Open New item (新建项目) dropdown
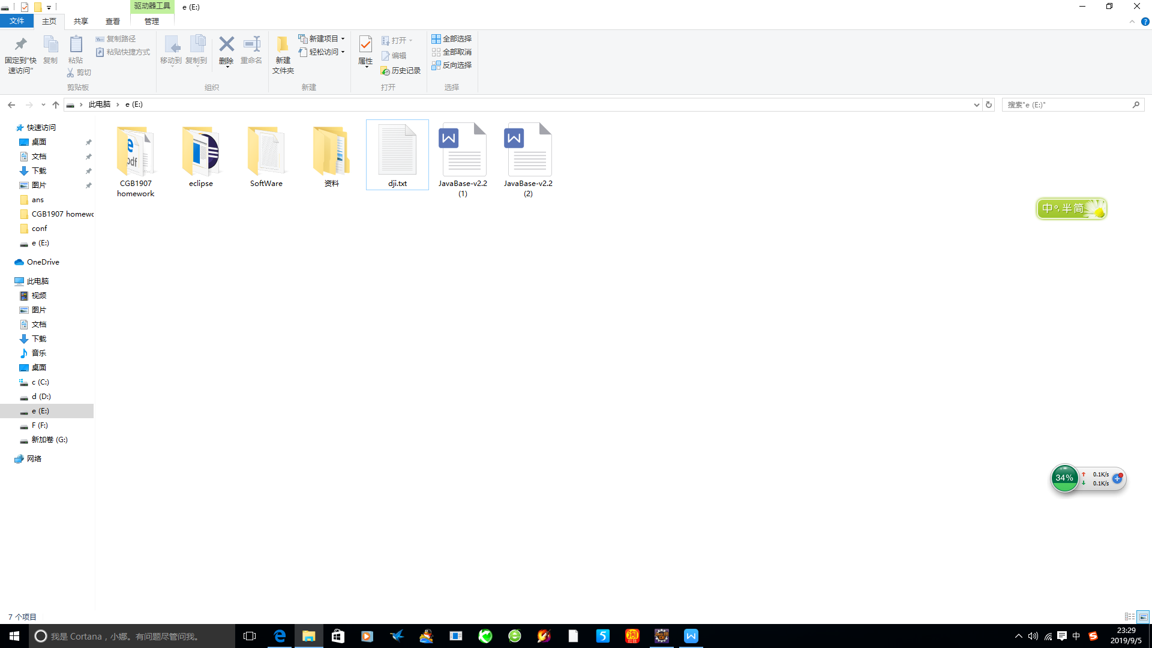Viewport: 1152px width, 648px height. click(322, 39)
